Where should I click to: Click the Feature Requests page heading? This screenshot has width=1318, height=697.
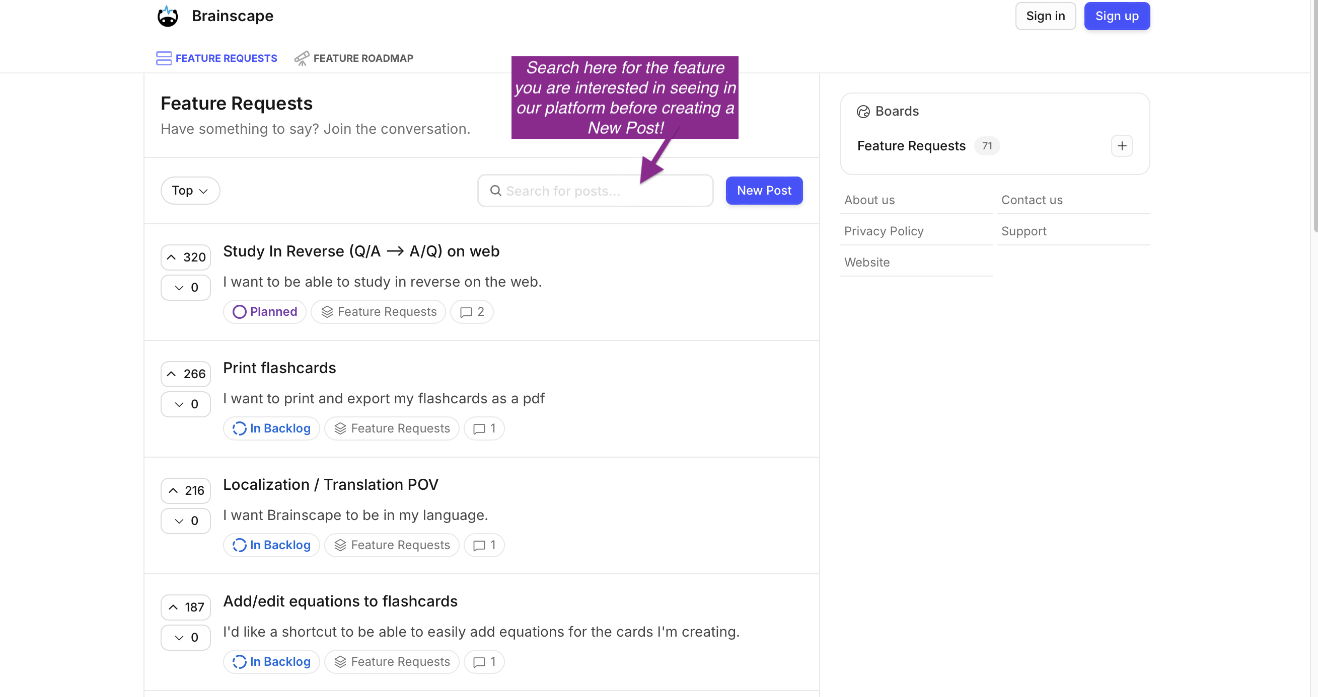237,103
